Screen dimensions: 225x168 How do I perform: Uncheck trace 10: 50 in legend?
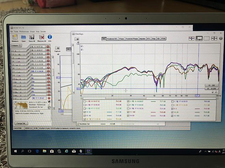point(85,112)
